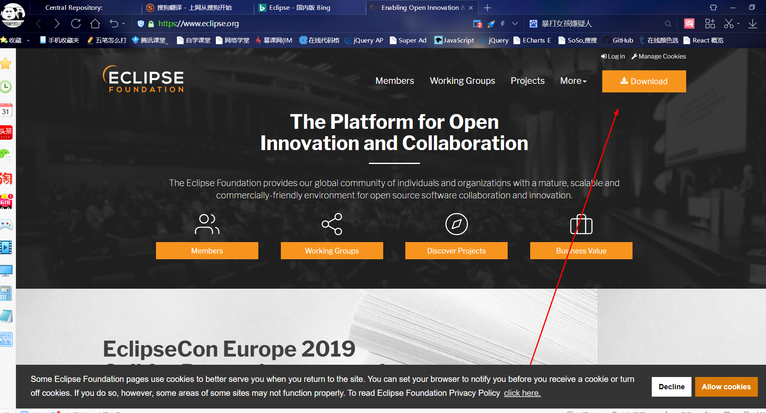Close the Enabling Open Innovation tab
The image size is (766, 413).
(471, 8)
